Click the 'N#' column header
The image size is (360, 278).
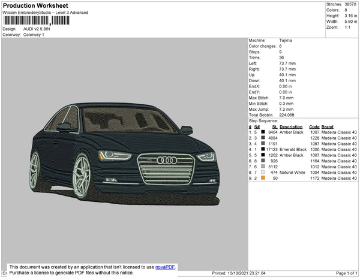[257, 127]
